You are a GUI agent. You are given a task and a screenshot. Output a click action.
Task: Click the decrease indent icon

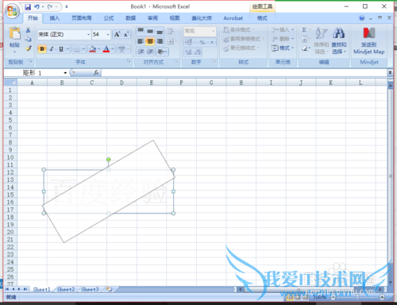[x=141, y=52]
